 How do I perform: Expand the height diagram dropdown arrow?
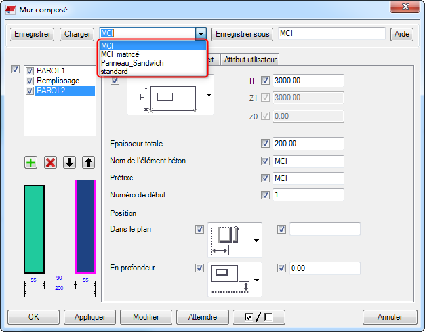[209, 95]
